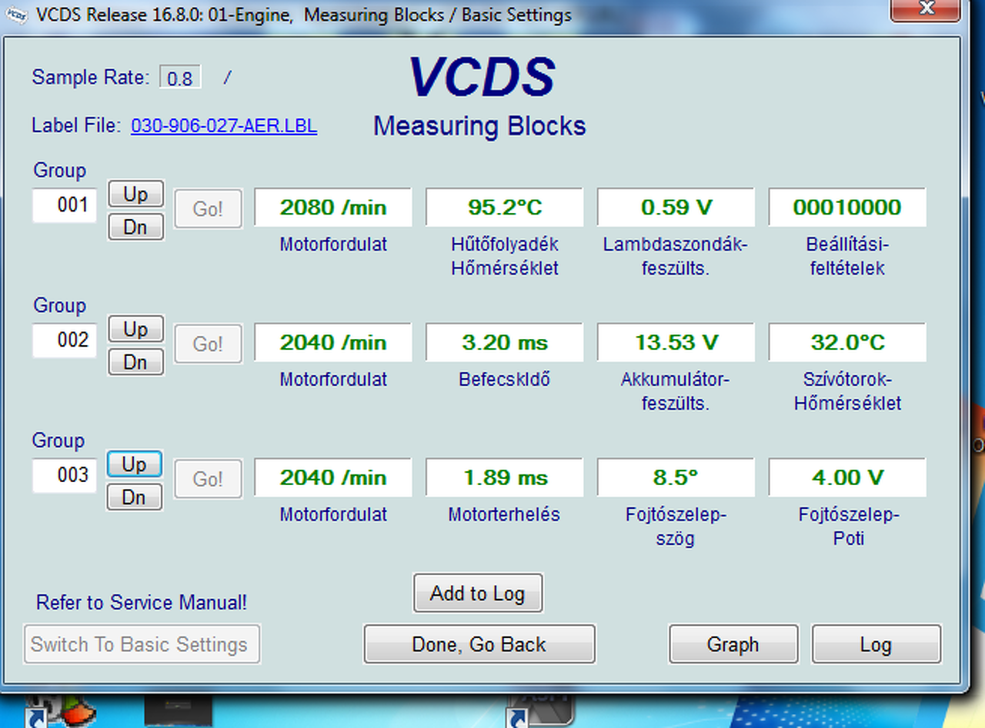Focus the Group 003 number field
The width and height of the screenshot is (985, 728).
pyautogui.click(x=65, y=475)
